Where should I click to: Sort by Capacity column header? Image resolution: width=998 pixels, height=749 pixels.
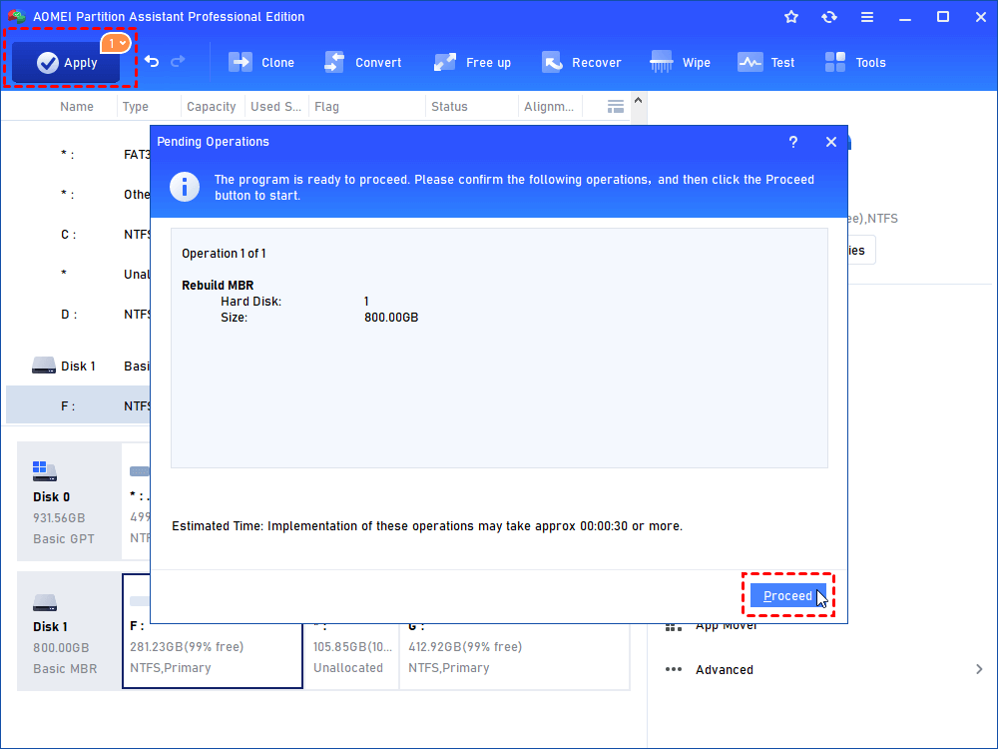(x=212, y=107)
